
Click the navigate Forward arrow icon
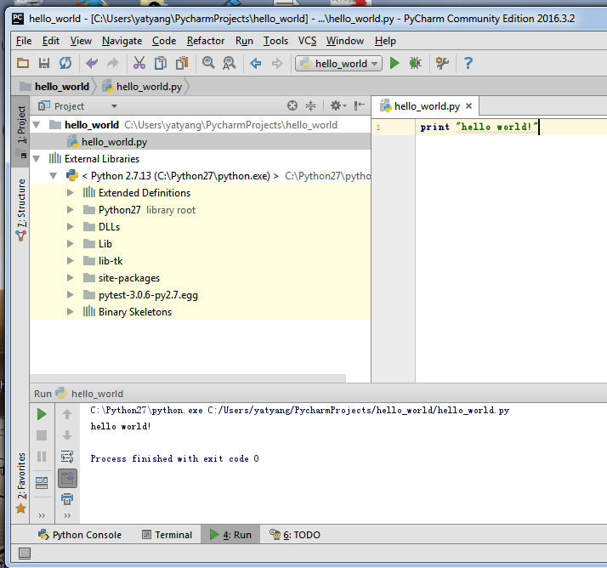(277, 63)
